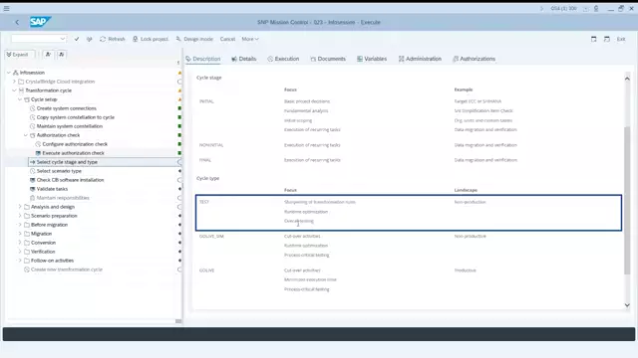The height and width of the screenshot is (358, 638).
Task: Expand the Analysis and design folder
Action: point(20,207)
